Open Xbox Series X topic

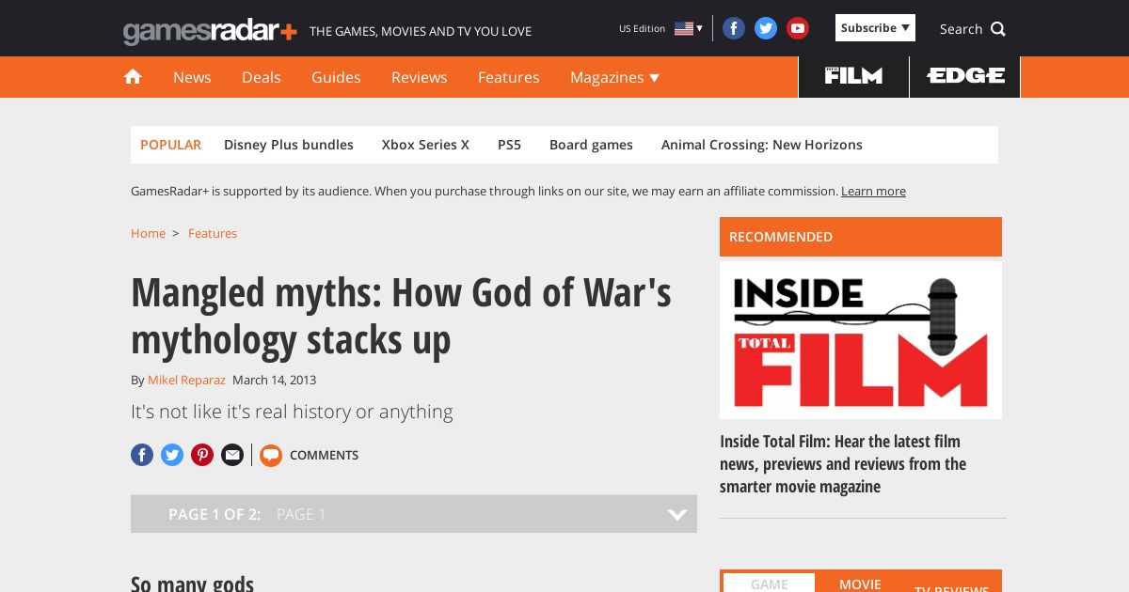pos(425,145)
